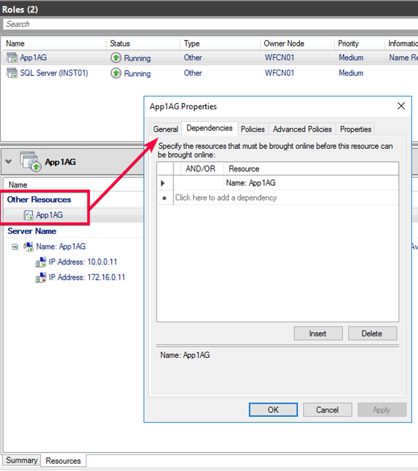
Task: Select the Name: App1AG dependency cell
Action: point(311,183)
